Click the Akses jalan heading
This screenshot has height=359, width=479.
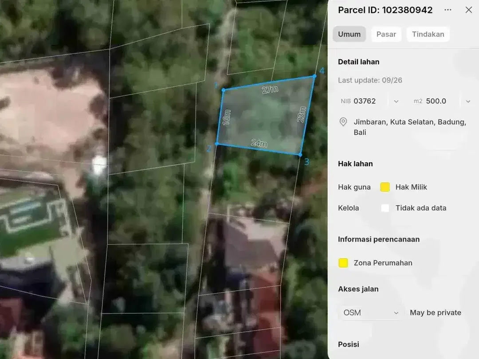pyautogui.click(x=358, y=289)
